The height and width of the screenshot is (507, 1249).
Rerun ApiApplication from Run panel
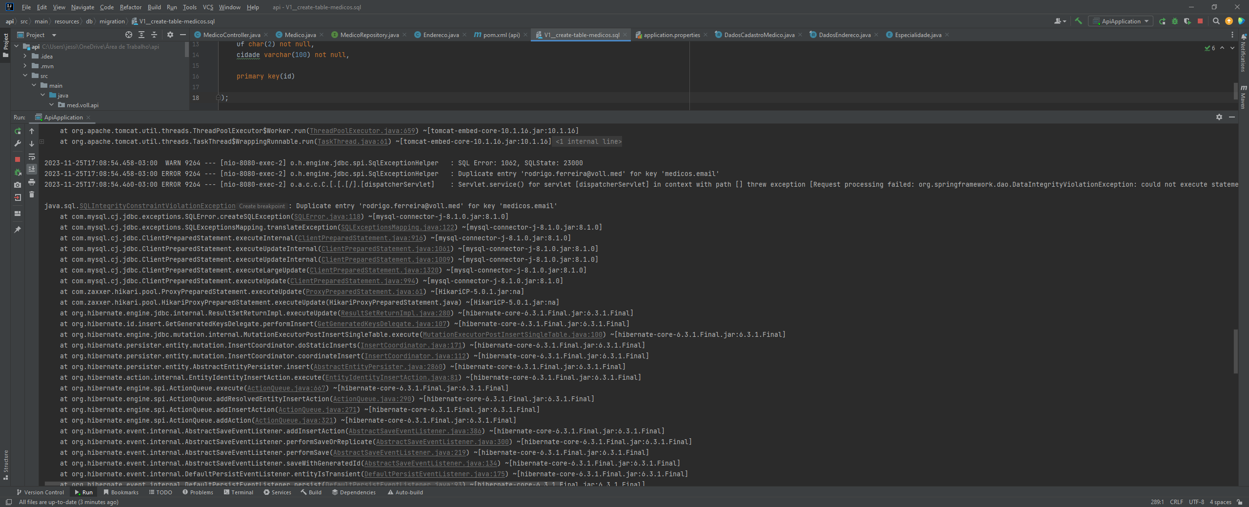(x=18, y=131)
